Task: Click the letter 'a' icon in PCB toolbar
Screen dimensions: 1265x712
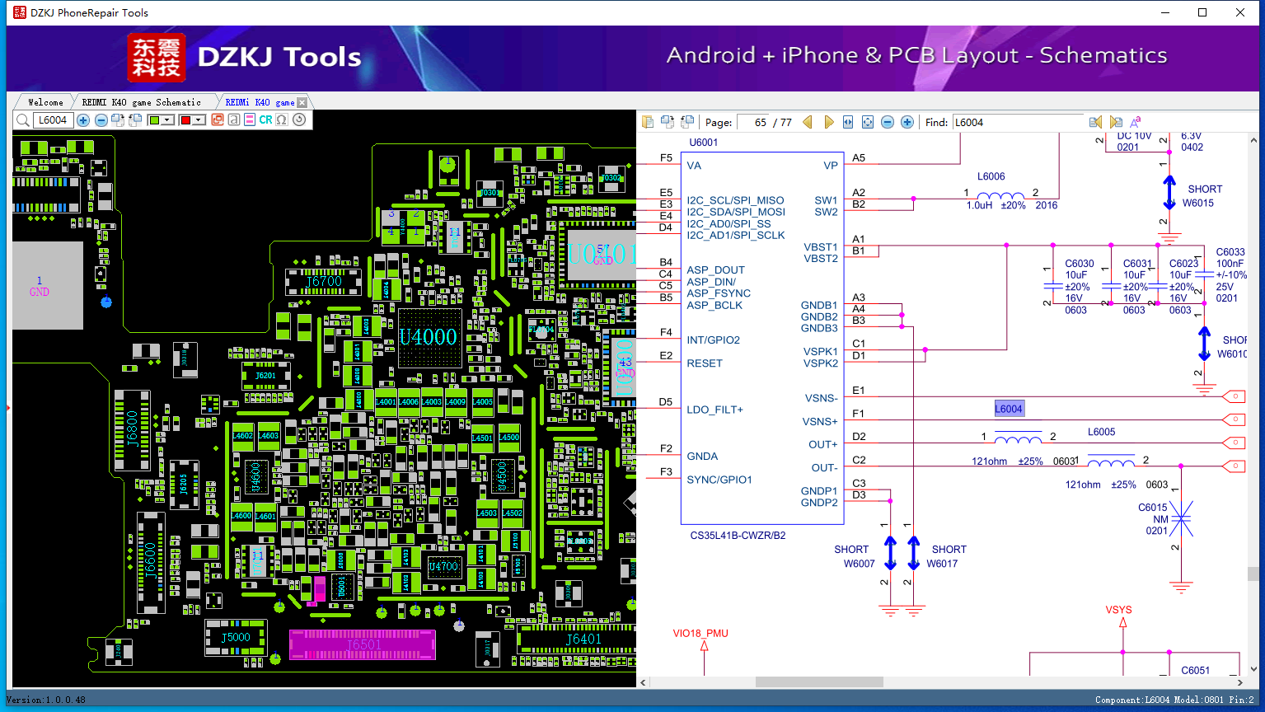Action: (234, 120)
